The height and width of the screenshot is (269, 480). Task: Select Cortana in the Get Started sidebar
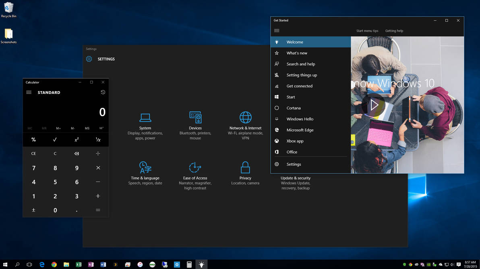point(294,108)
